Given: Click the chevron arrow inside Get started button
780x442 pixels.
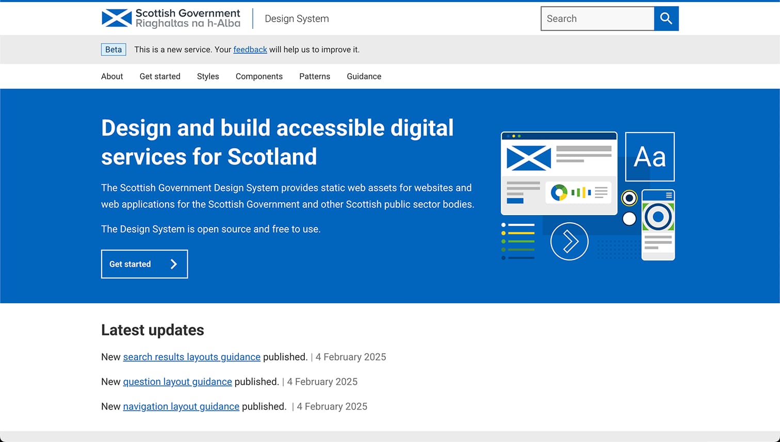Looking at the screenshot, I should click(174, 264).
